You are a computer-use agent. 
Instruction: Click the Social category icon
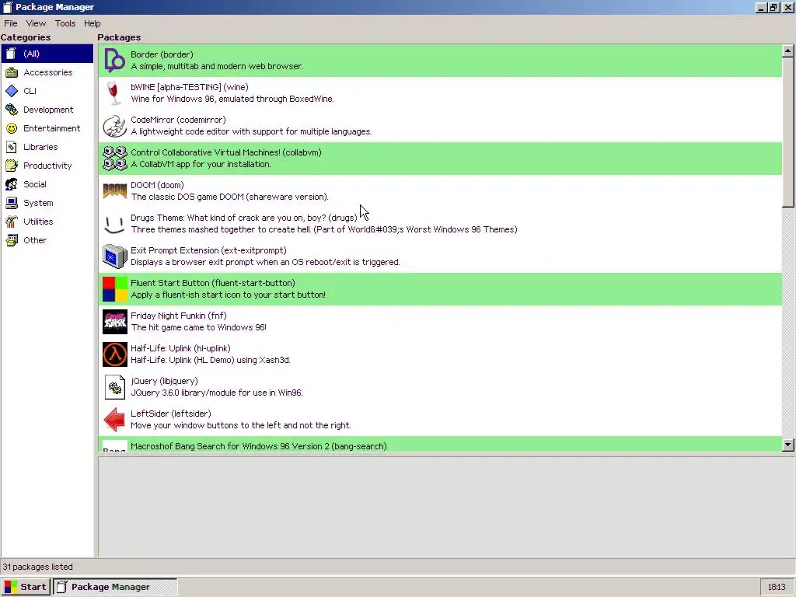12,184
